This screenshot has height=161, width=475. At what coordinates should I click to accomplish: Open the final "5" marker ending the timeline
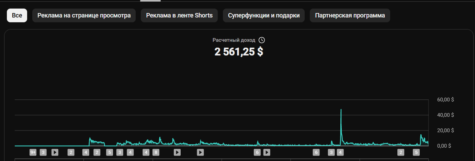416,152
